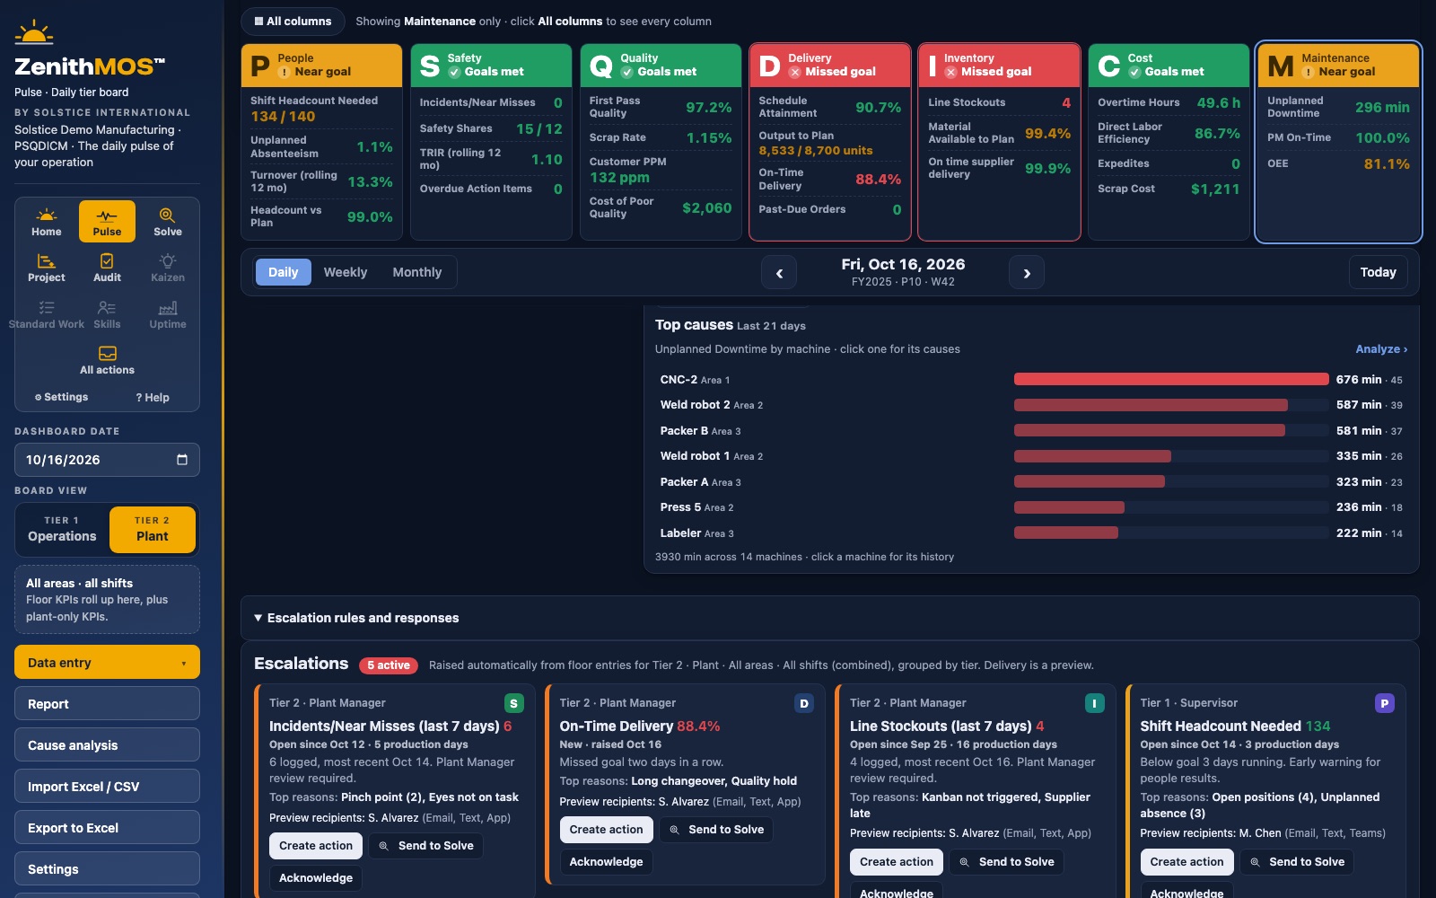Go to the previous day arrow
Image resolution: width=1436 pixels, height=898 pixels.
779,273
